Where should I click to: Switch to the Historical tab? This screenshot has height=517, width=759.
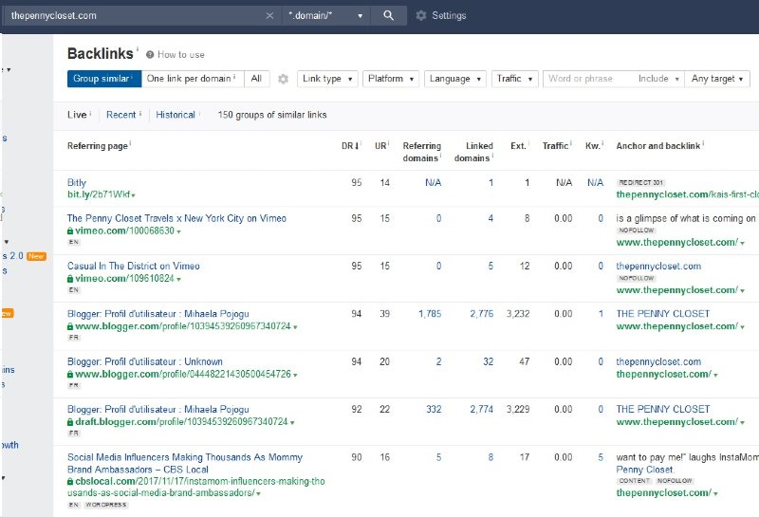tap(176, 115)
